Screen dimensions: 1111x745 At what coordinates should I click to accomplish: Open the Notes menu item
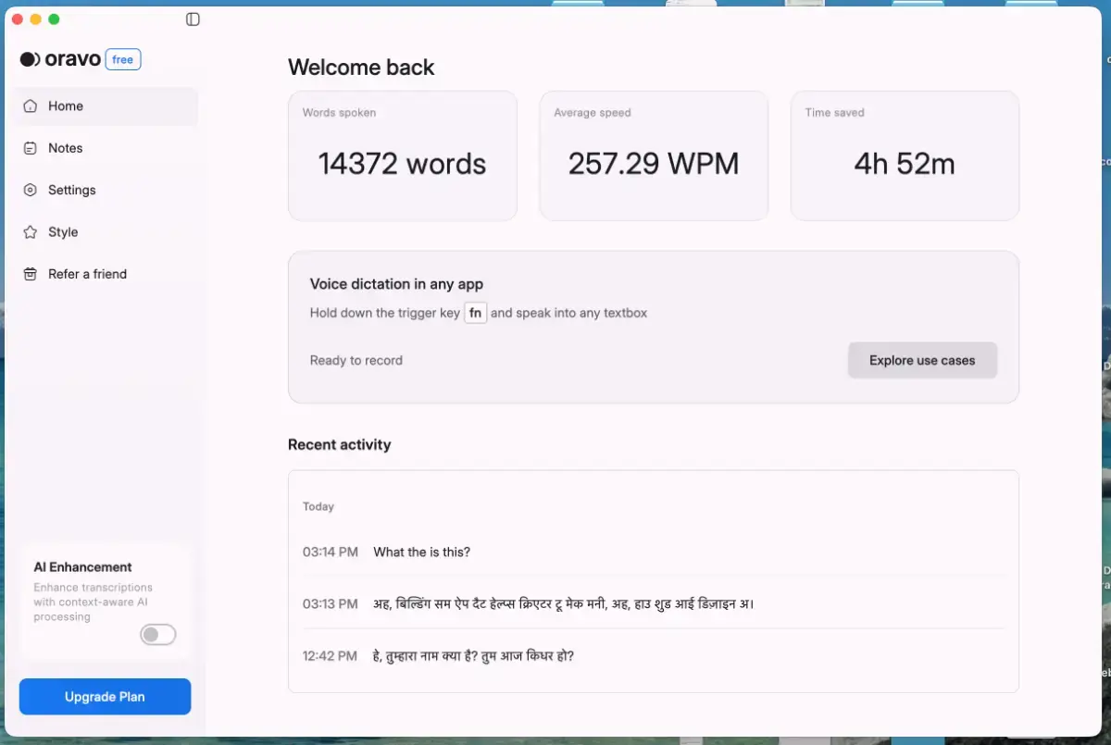tap(66, 148)
